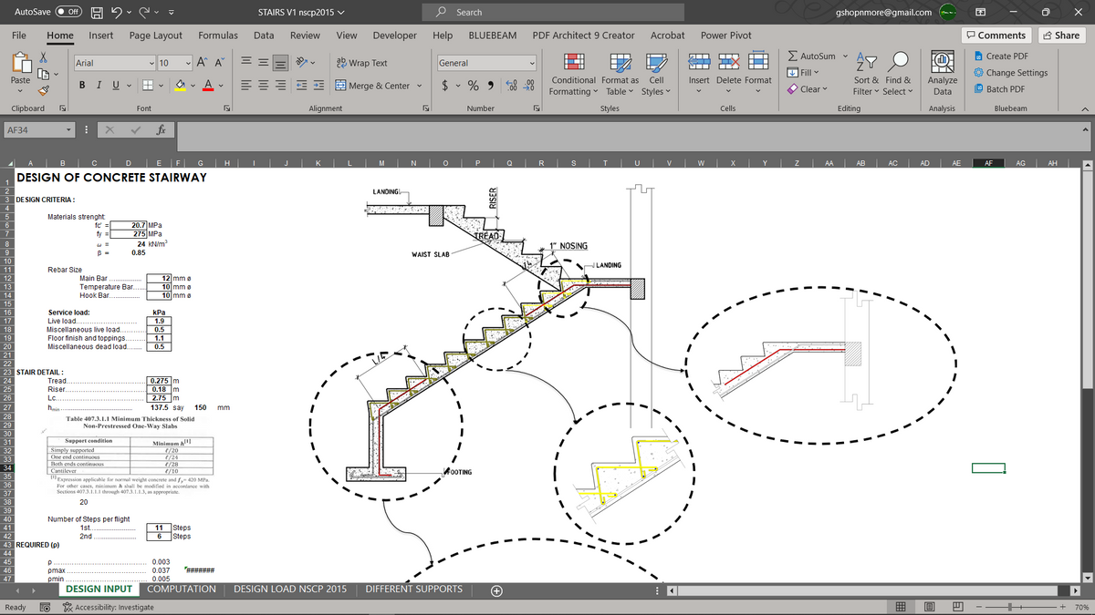This screenshot has height=615, width=1095.
Task: Open Conditional Formatting menu
Action: [x=575, y=73]
